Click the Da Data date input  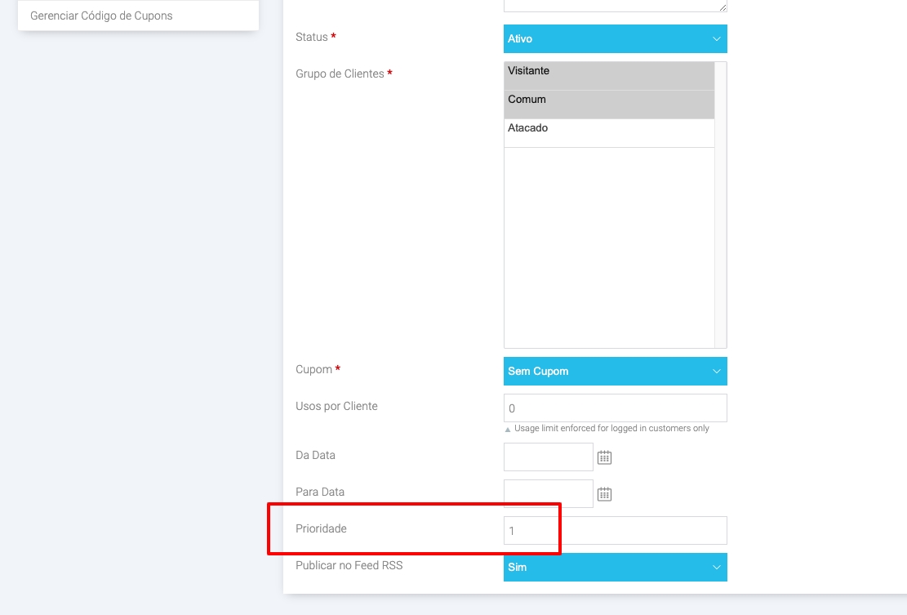pos(548,457)
